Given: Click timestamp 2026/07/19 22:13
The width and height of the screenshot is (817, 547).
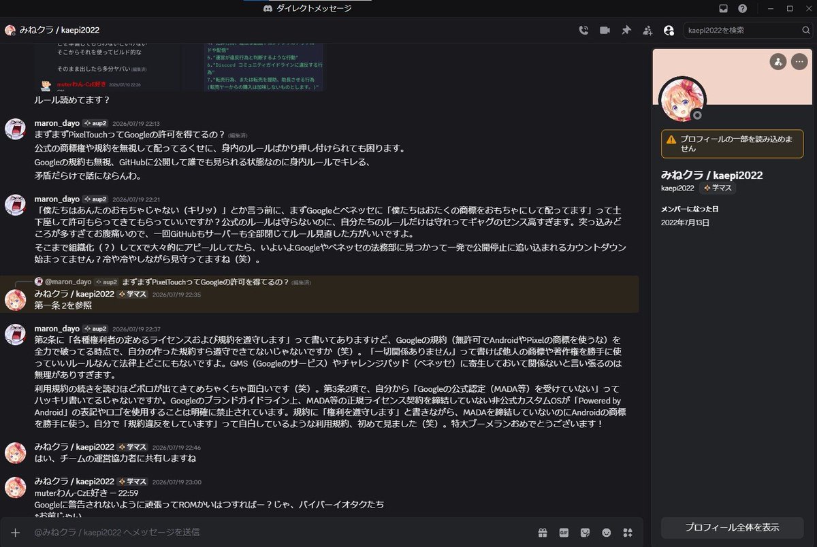Looking at the screenshot, I should coord(135,124).
